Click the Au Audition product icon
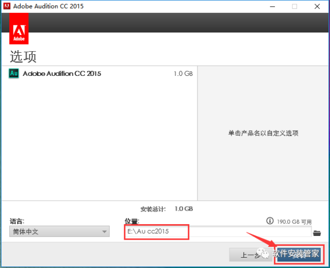 (x=14, y=73)
